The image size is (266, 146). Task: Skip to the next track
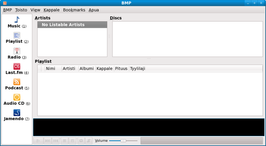click(x=56, y=141)
